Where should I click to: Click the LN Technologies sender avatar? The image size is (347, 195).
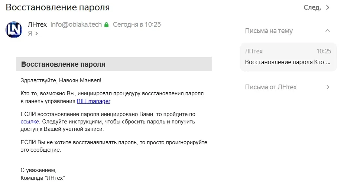tap(14, 30)
